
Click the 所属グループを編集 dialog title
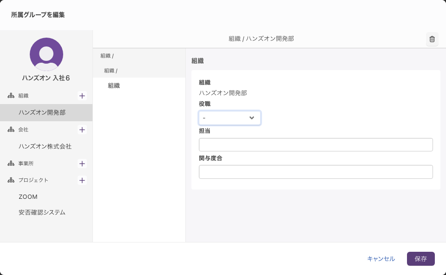point(38,15)
